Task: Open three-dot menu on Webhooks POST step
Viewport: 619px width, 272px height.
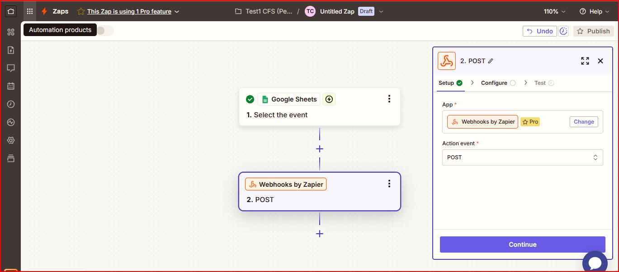Action: pos(389,184)
